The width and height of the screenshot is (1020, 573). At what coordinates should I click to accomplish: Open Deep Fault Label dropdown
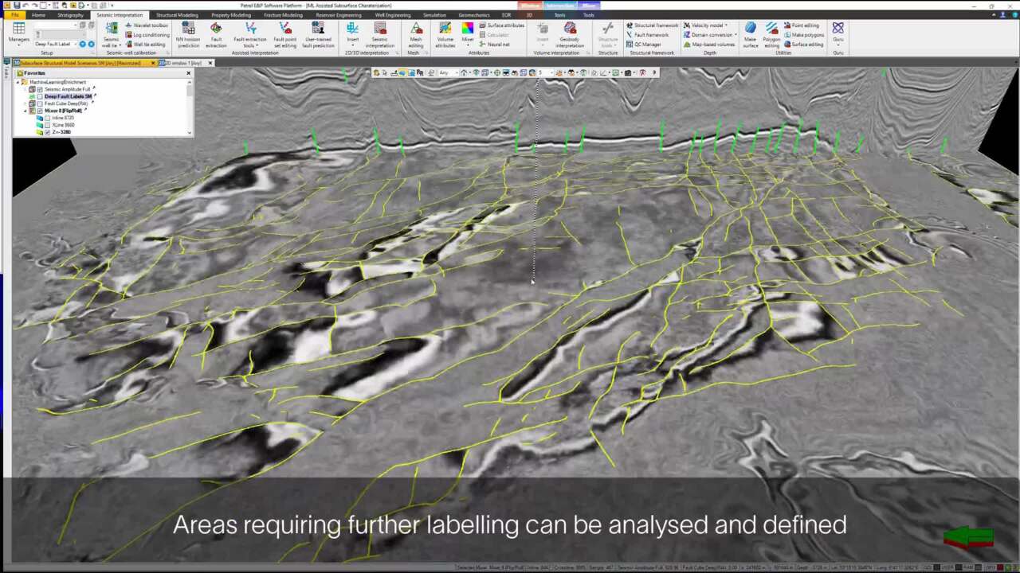point(75,45)
